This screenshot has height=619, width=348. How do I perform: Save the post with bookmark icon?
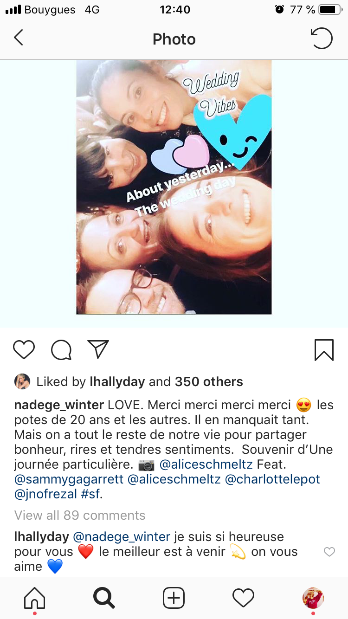tap(324, 350)
